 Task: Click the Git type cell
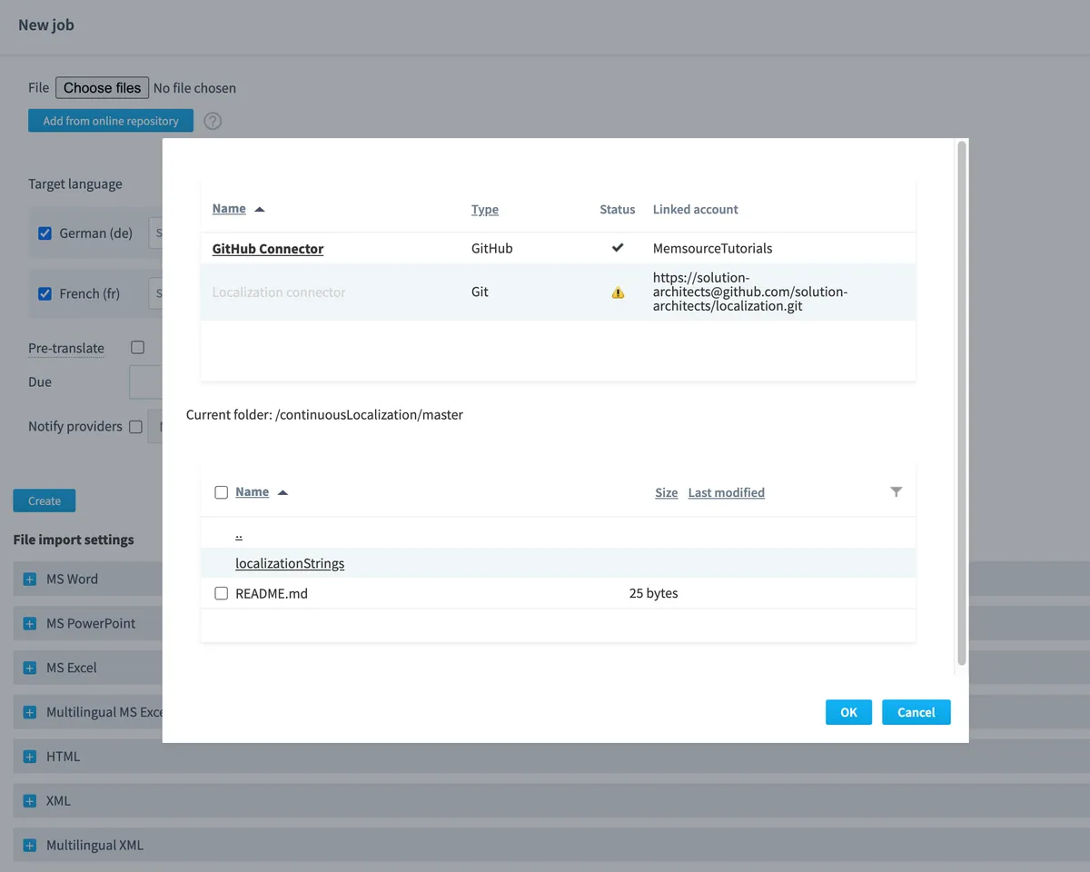pyautogui.click(x=480, y=292)
